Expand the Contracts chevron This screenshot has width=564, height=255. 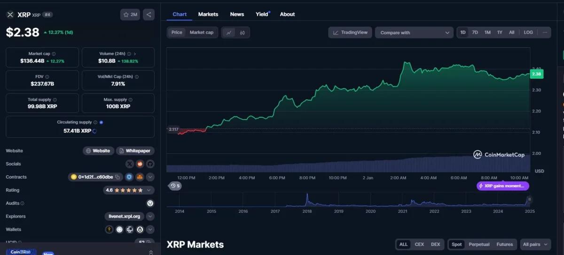tap(150, 177)
